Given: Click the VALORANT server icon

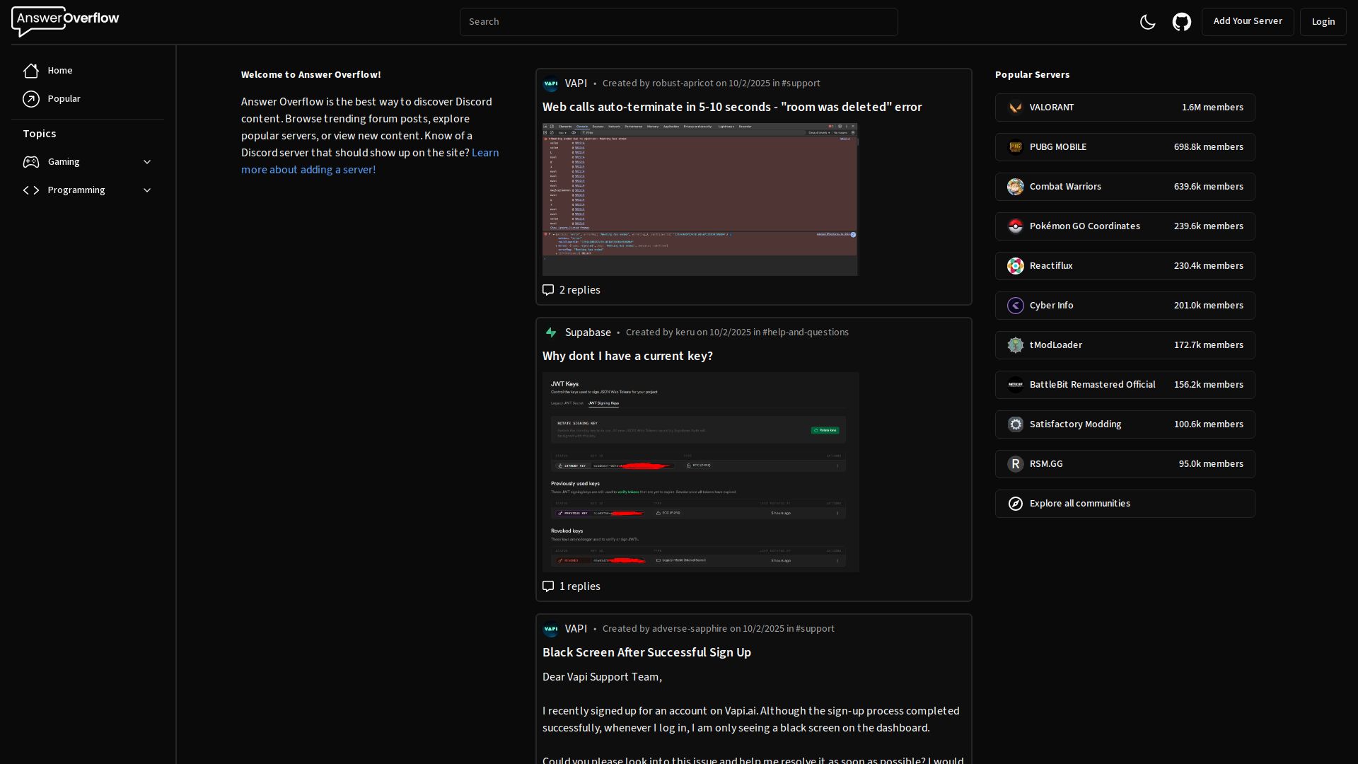Looking at the screenshot, I should 1015,108.
